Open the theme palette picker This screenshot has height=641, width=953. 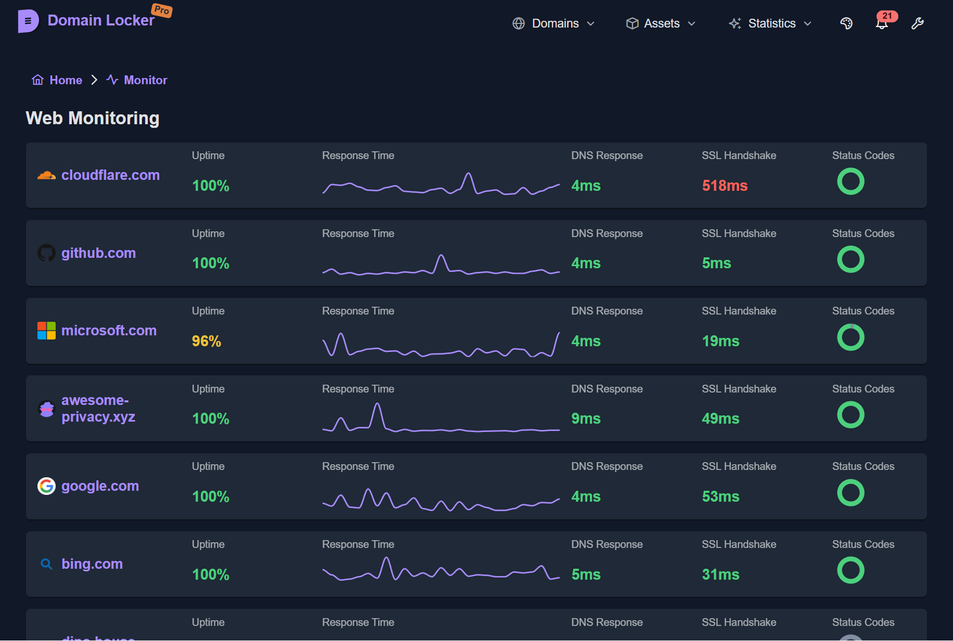(846, 23)
